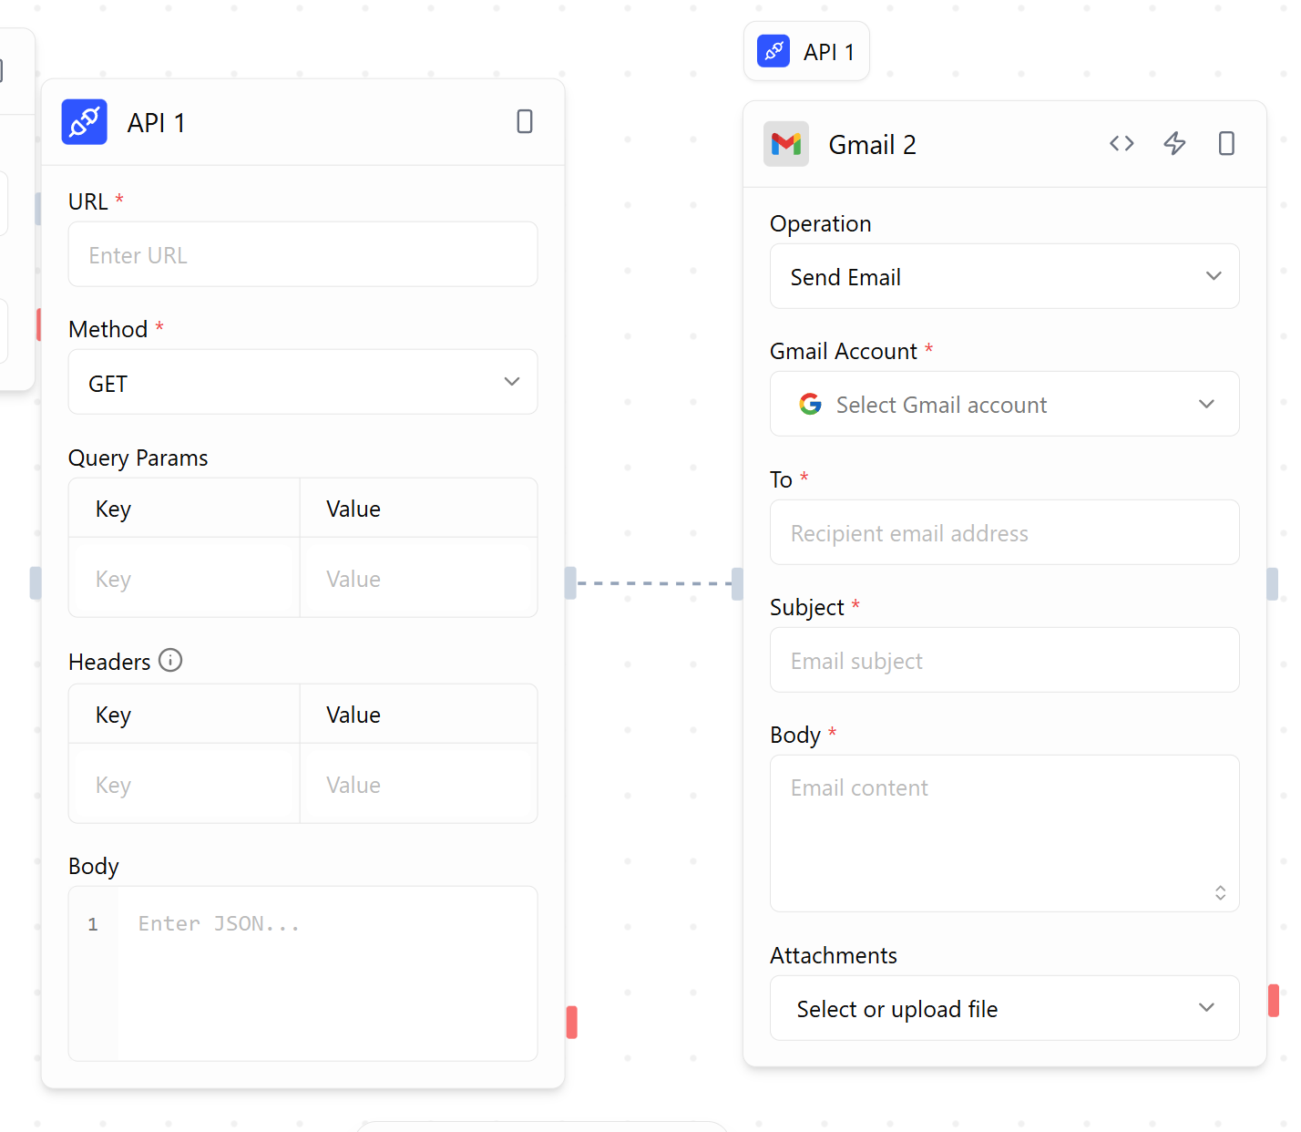The width and height of the screenshot is (1301, 1132).
Task: Expand the Operation Send Email dropdown
Action: point(1004,277)
